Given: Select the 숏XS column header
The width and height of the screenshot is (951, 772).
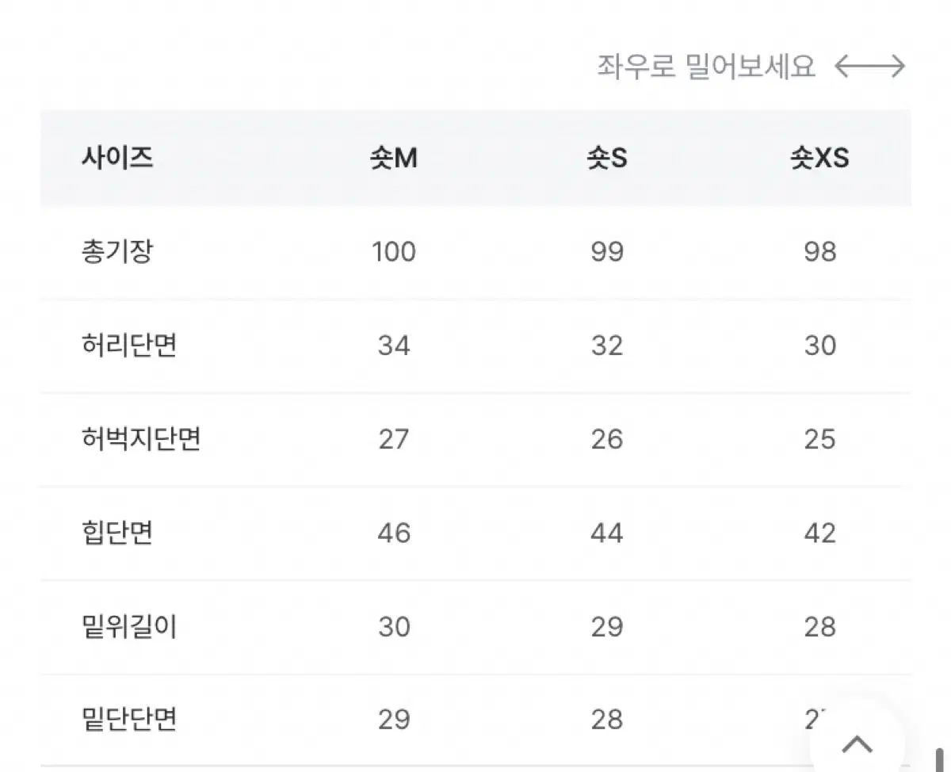Looking at the screenshot, I should click(819, 159).
